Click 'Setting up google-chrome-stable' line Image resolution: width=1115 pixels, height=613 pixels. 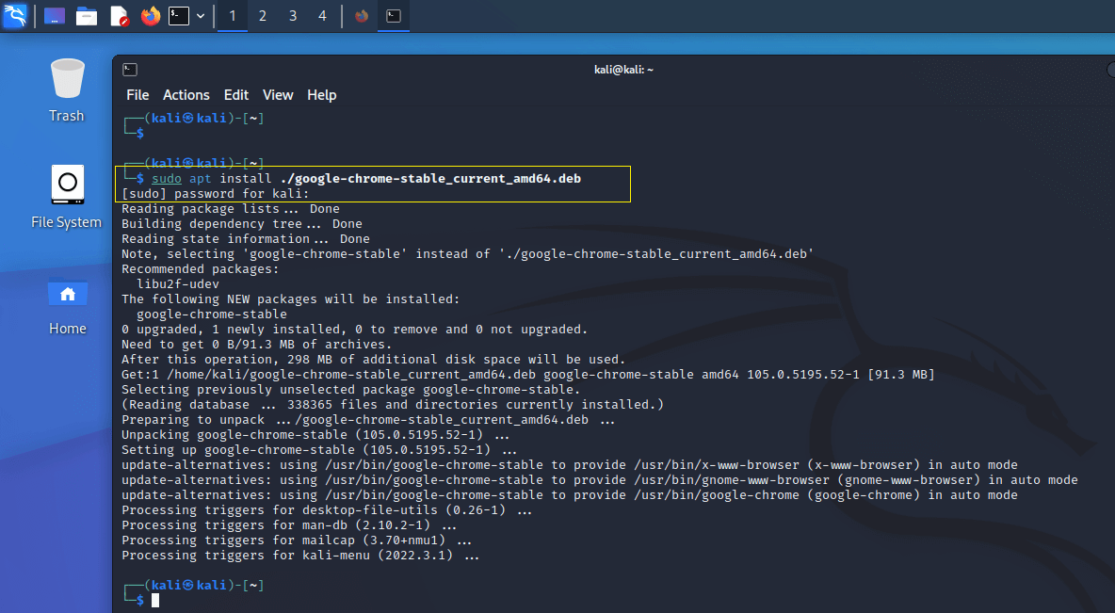pos(319,449)
